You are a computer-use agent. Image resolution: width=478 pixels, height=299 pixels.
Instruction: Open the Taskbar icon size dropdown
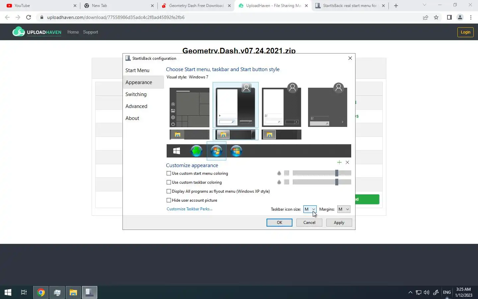pos(310,209)
